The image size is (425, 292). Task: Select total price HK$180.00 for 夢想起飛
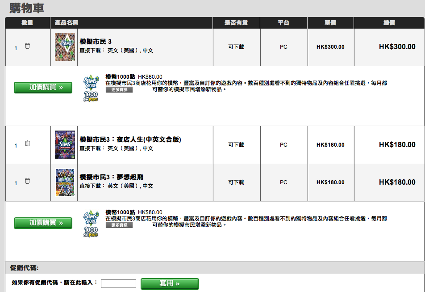click(397, 182)
